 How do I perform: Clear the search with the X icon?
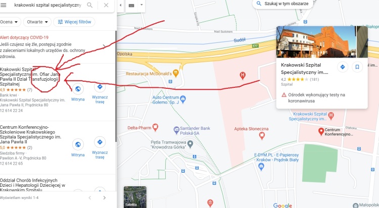click(106, 5)
